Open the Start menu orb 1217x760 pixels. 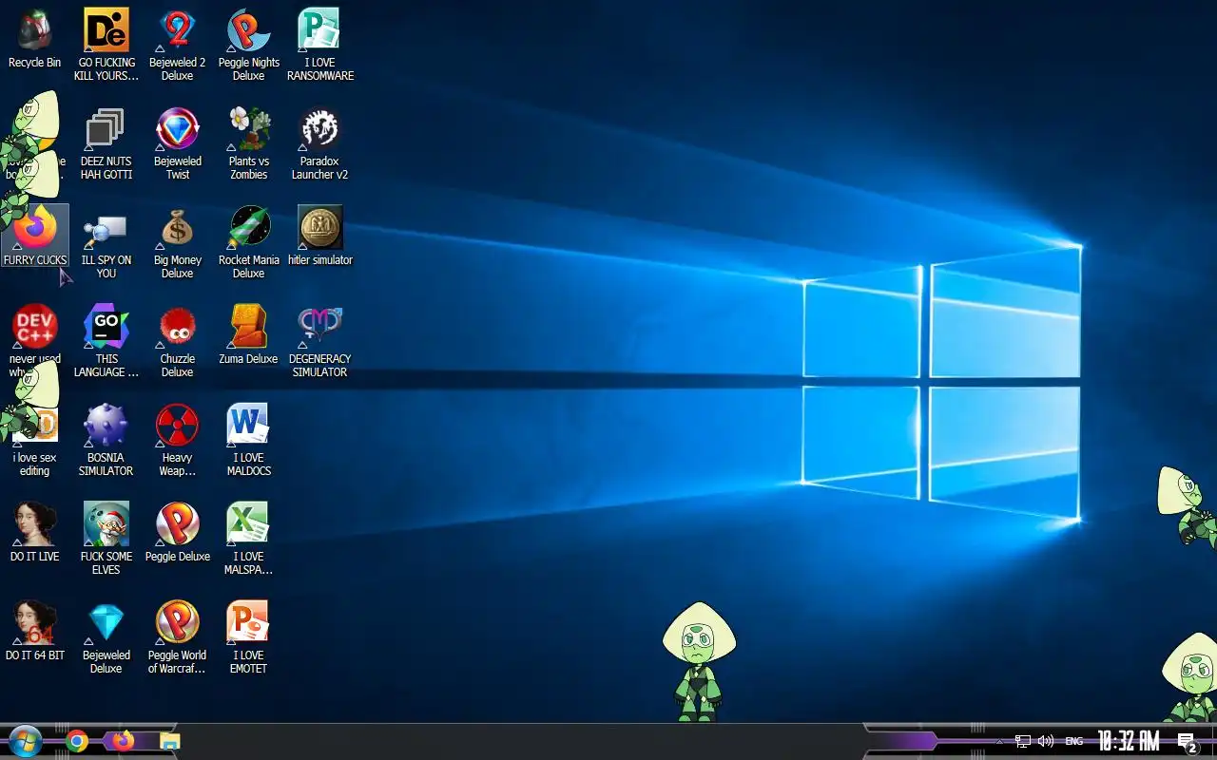(26, 741)
